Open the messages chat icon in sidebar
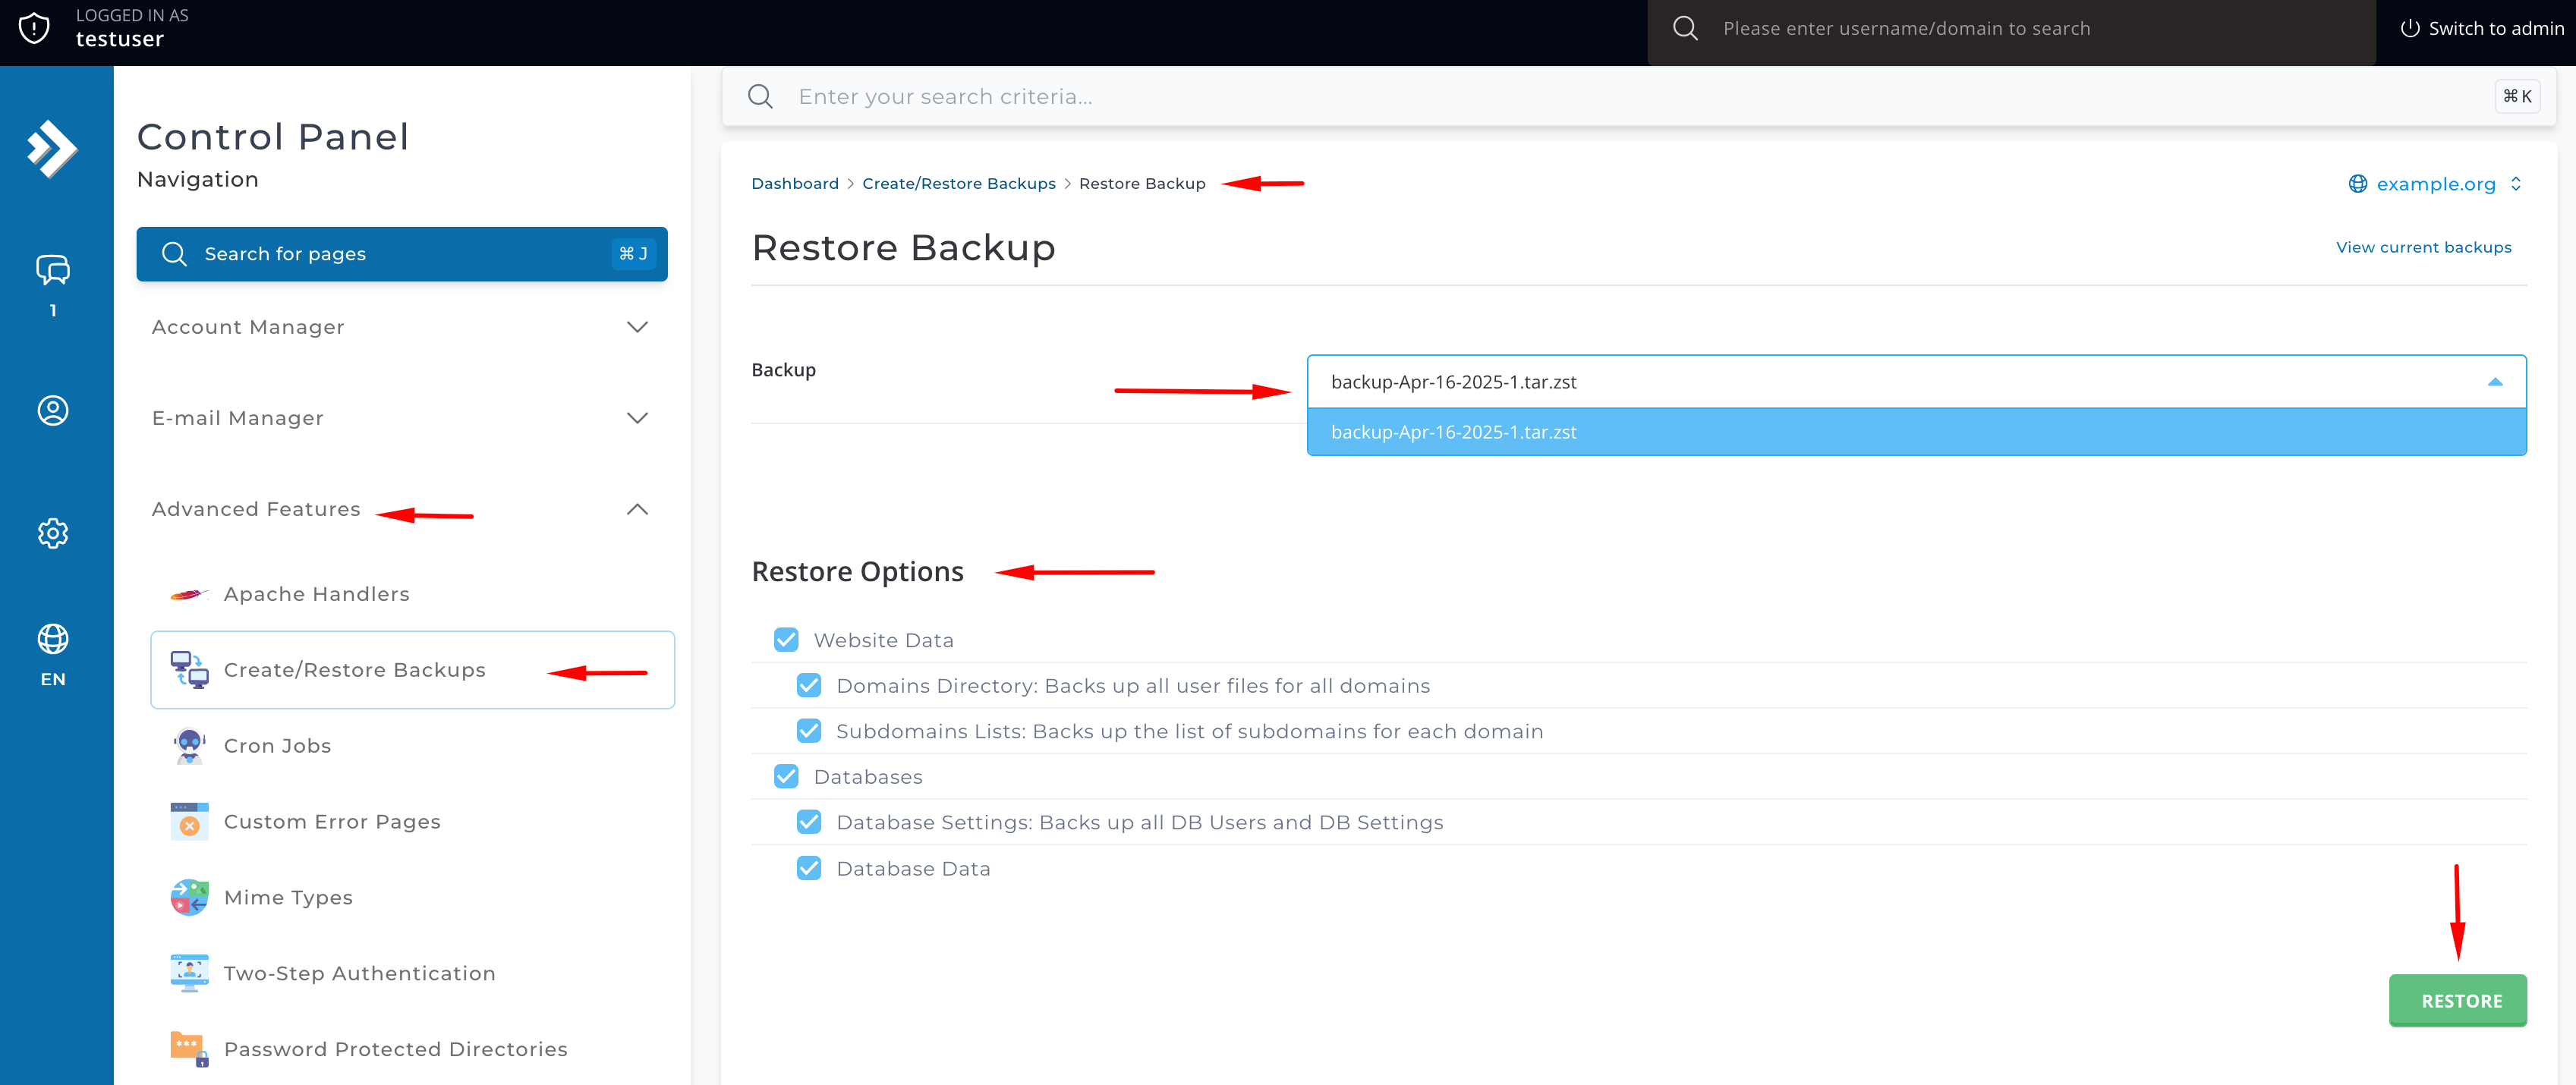 (x=53, y=270)
